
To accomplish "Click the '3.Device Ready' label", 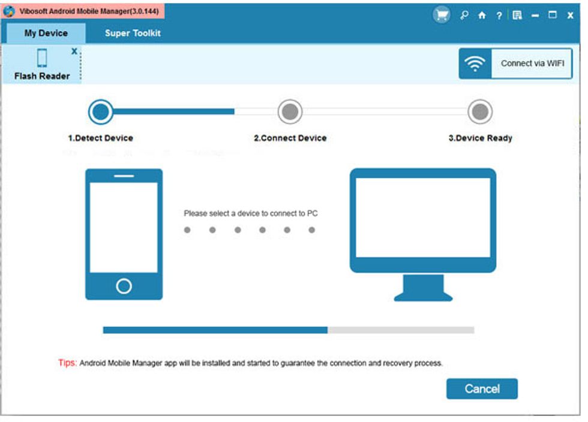I will coord(481,138).
